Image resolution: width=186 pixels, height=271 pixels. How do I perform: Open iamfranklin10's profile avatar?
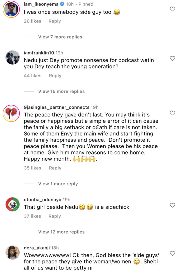coord(13,57)
